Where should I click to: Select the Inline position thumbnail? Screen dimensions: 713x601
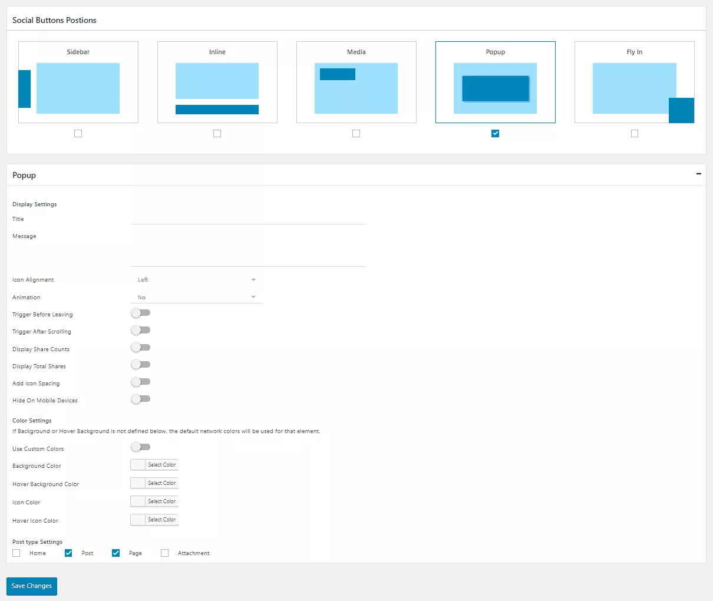pos(217,82)
